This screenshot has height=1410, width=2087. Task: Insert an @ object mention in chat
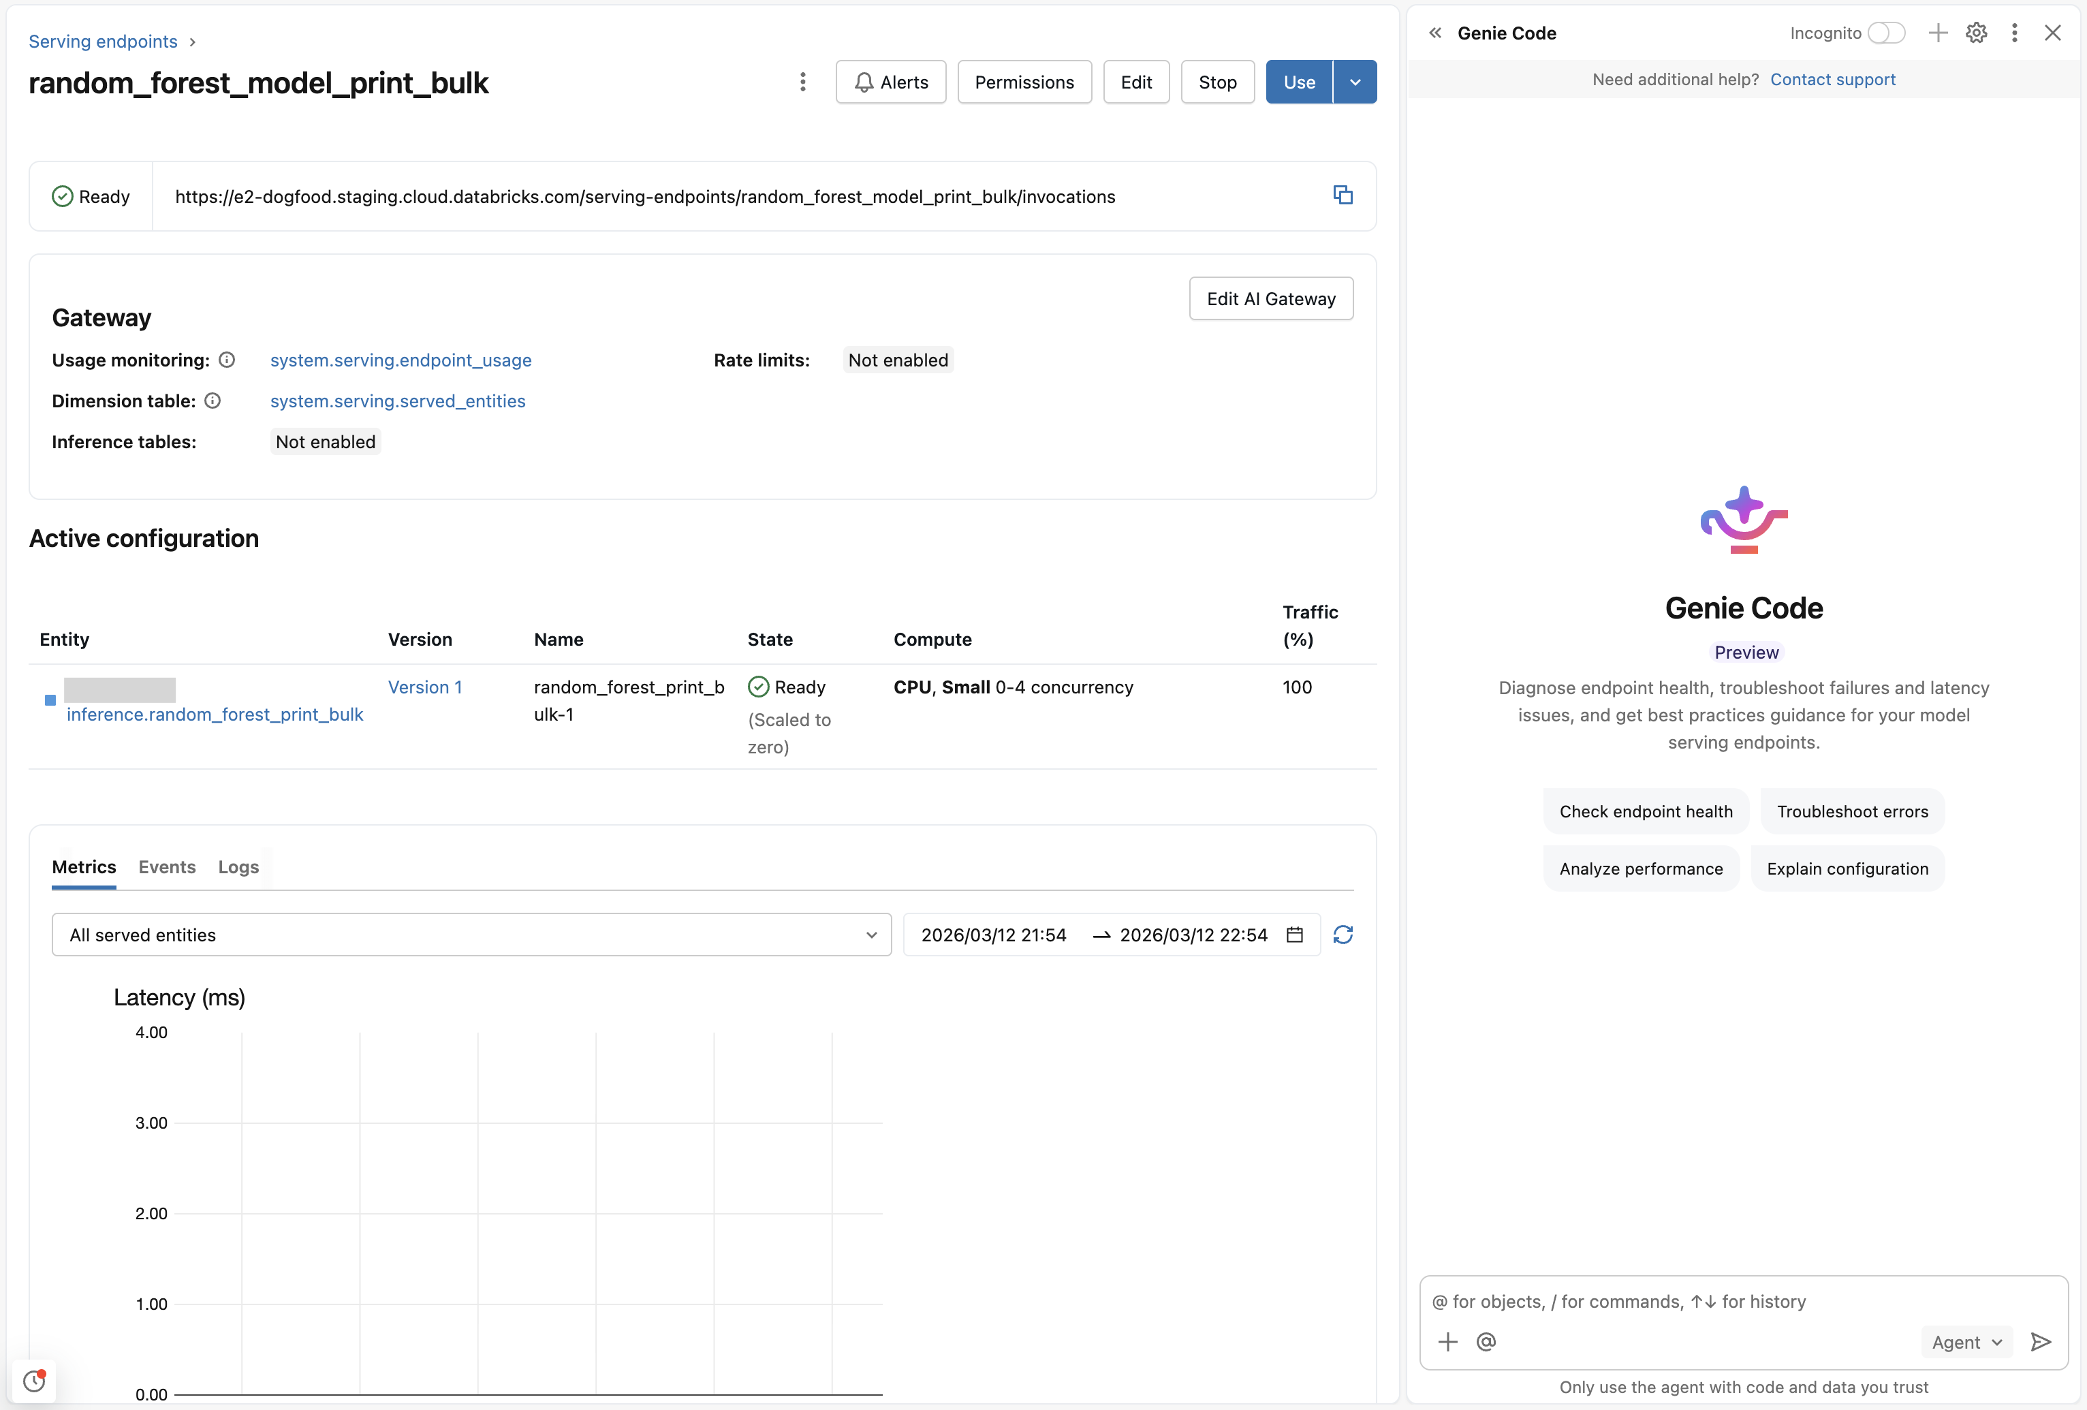click(x=1487, y=1342)
